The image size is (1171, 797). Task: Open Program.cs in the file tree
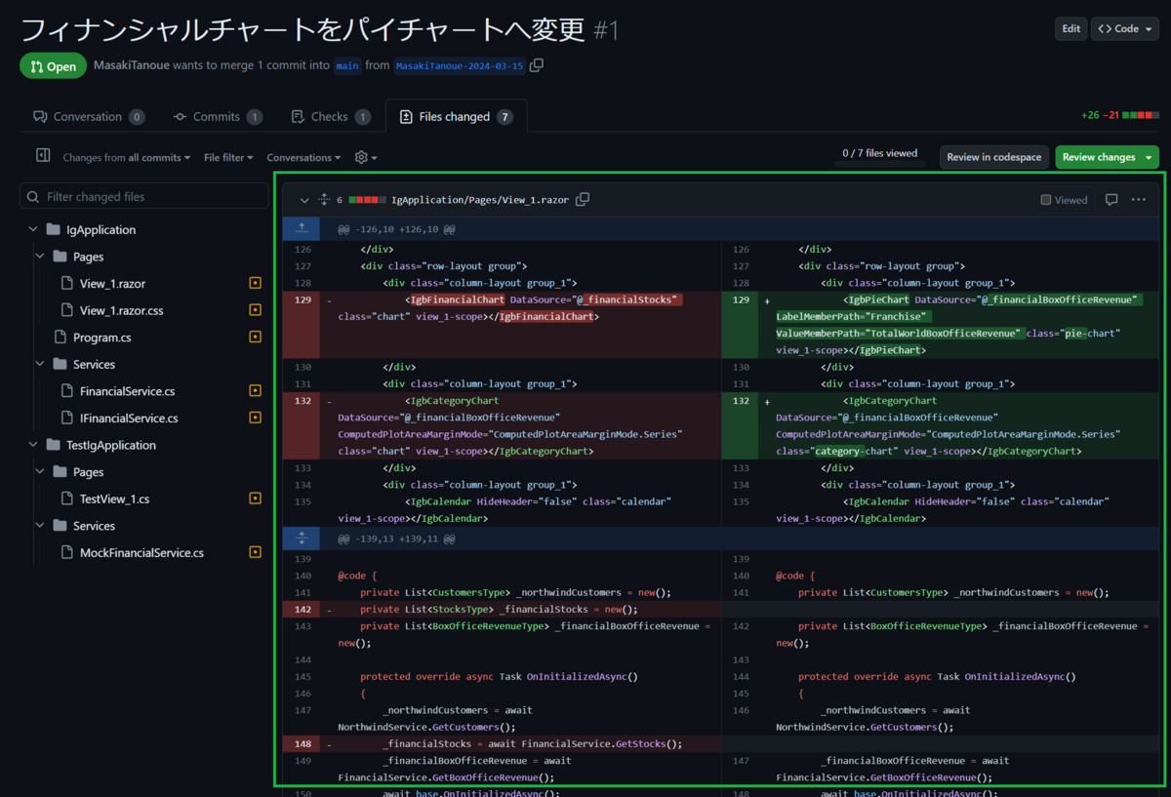101,338
